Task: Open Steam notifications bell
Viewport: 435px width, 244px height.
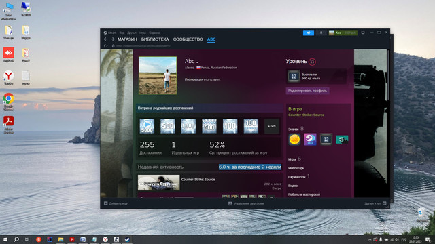Action: (321, 33)
